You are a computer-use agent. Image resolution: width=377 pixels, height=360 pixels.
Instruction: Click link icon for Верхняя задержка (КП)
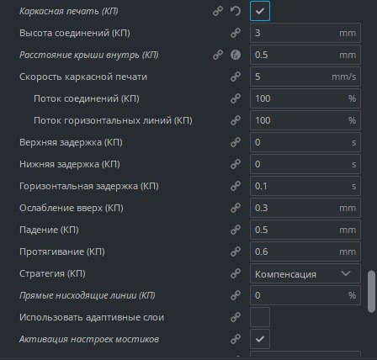(236, 142)
